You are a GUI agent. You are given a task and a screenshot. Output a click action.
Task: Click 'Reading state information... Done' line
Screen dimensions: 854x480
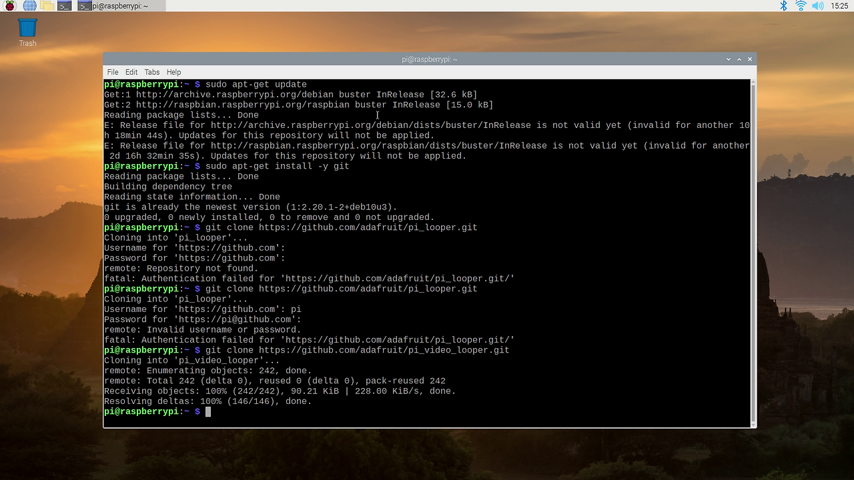pos(191,197)
